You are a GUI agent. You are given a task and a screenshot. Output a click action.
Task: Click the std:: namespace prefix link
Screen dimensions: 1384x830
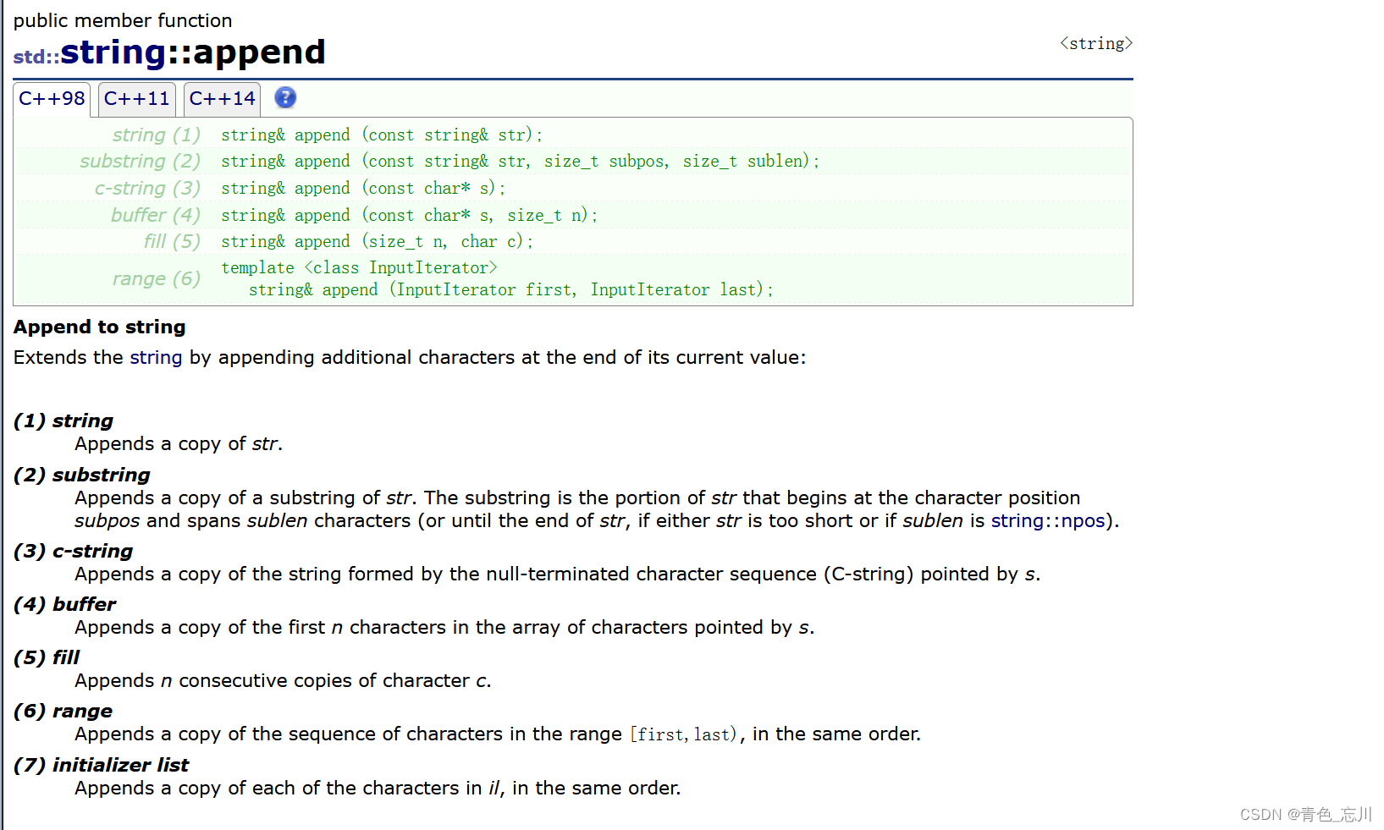point(36,57)
